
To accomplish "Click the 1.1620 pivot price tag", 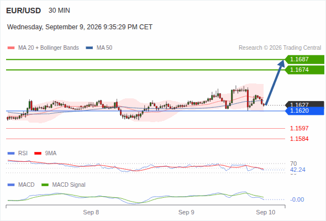I will tap(305, 111).
